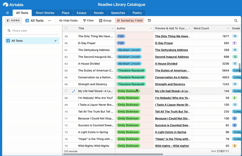Click the grid icon beside All Texts heading
242x156 pixels.
[x=27, y=21]
